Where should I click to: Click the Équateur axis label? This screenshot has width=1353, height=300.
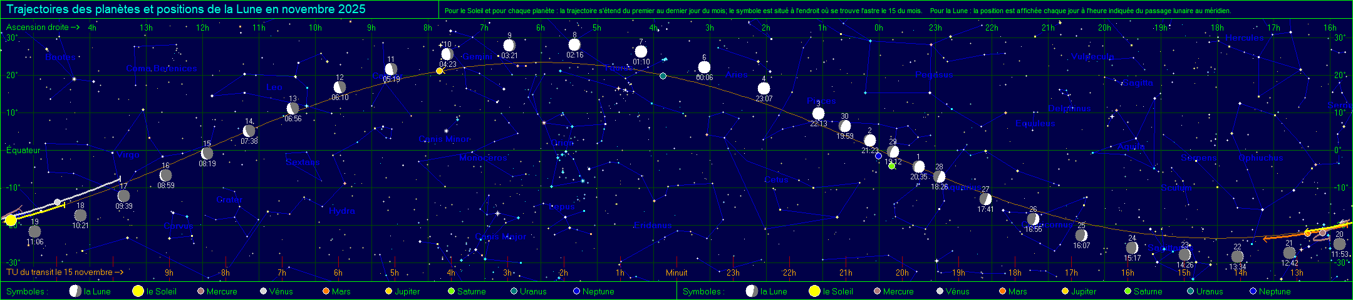[x=23, y=151]
